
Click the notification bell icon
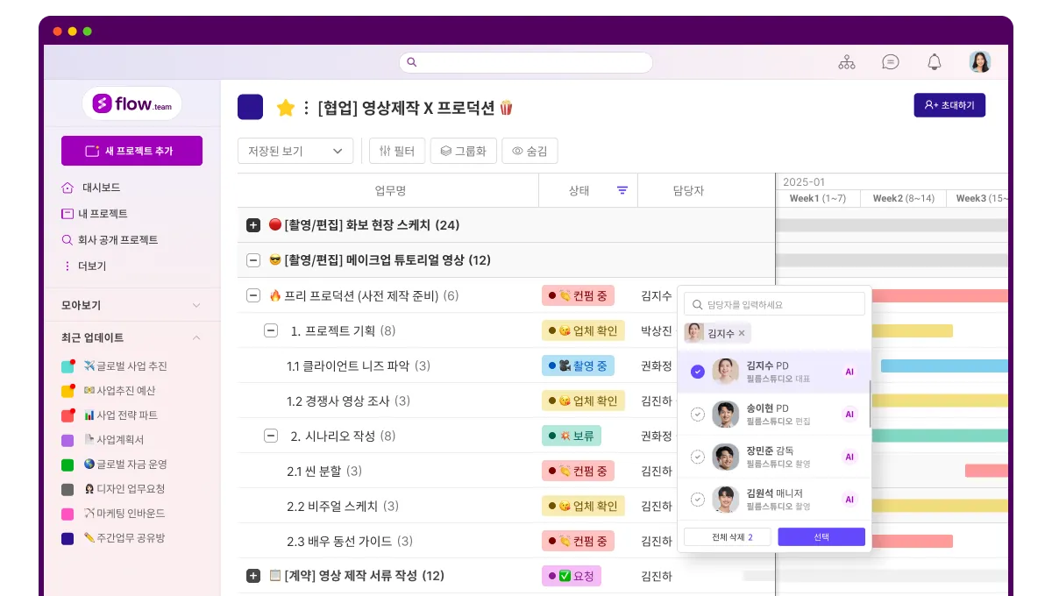[935, 62]
